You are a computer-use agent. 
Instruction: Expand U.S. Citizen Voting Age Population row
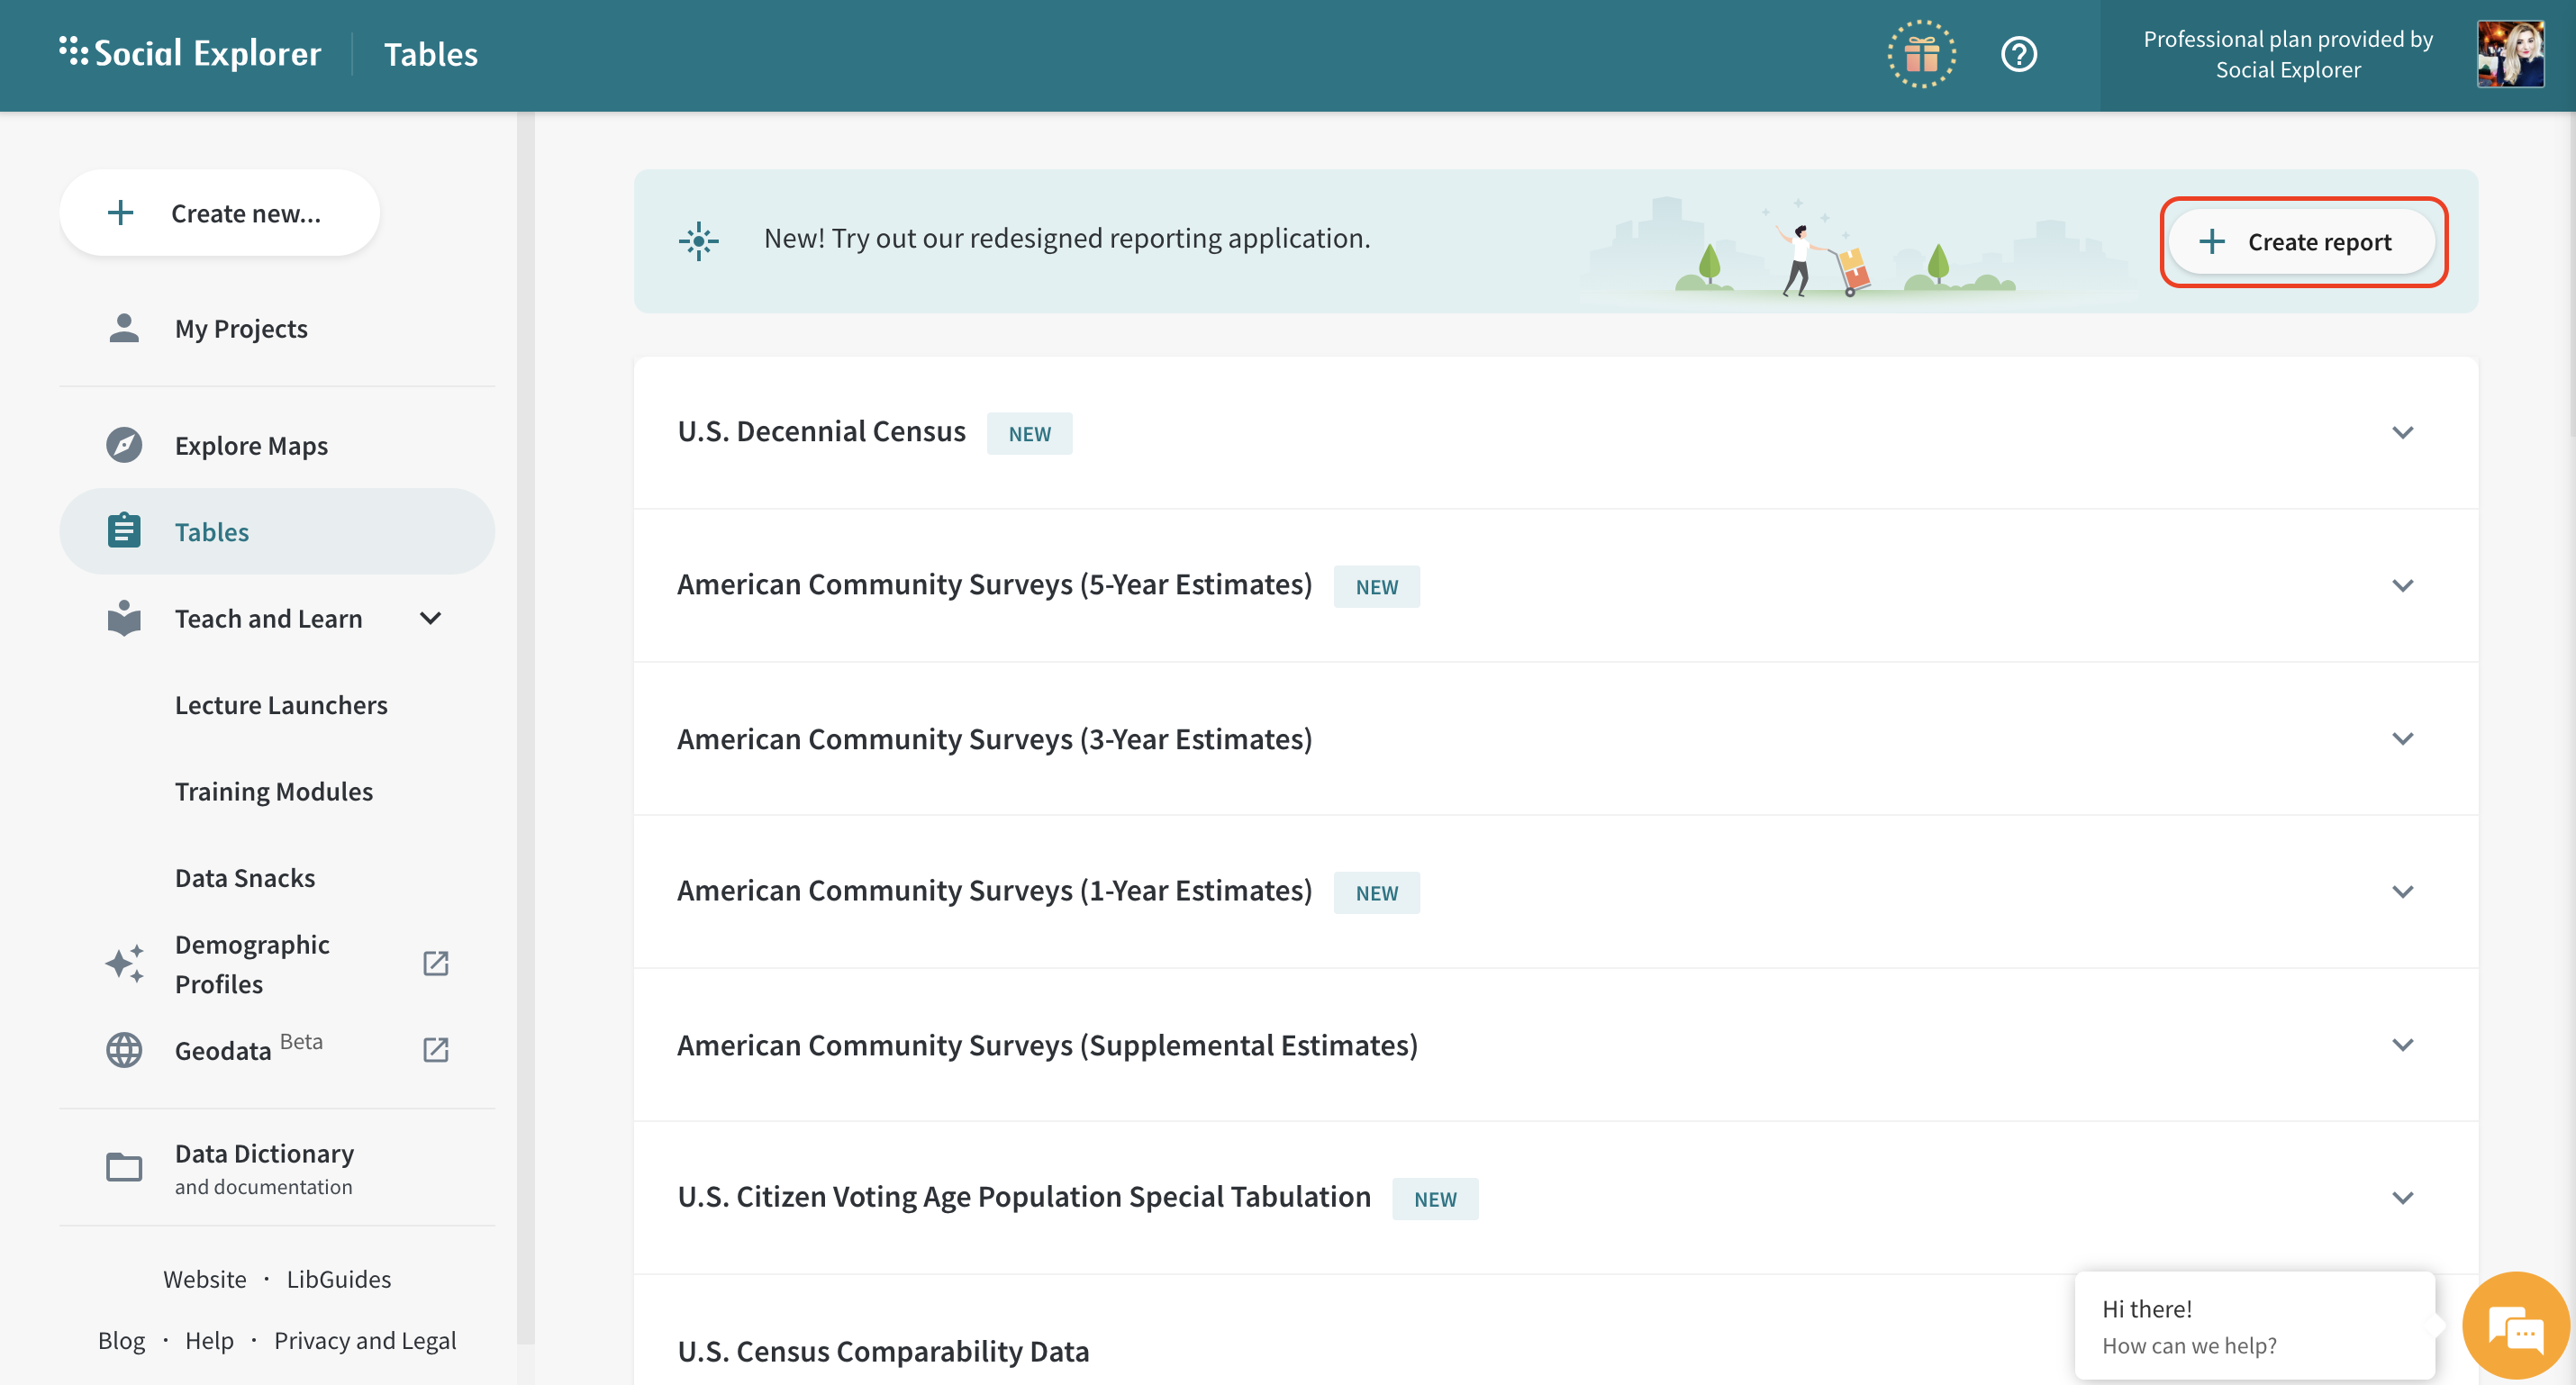(x=2402, y=1197)
